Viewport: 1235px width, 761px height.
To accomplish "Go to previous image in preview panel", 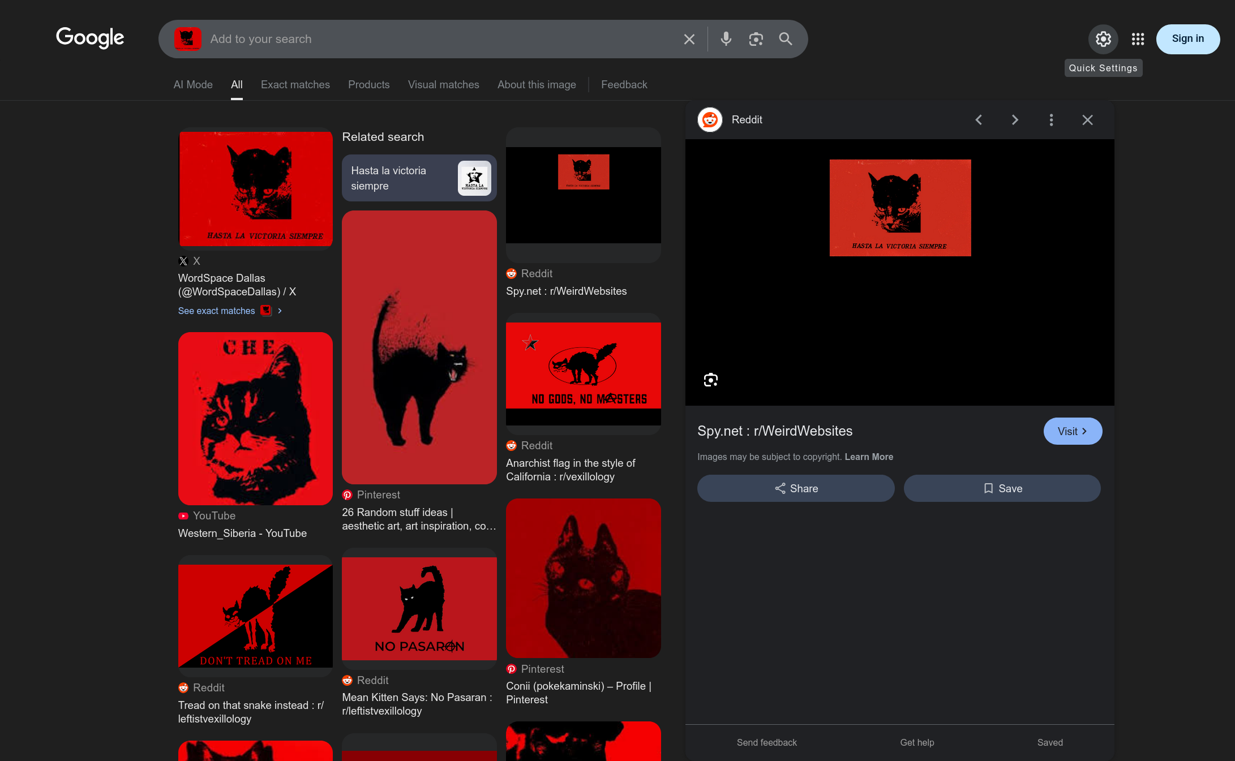I will [x=979, y=120].
